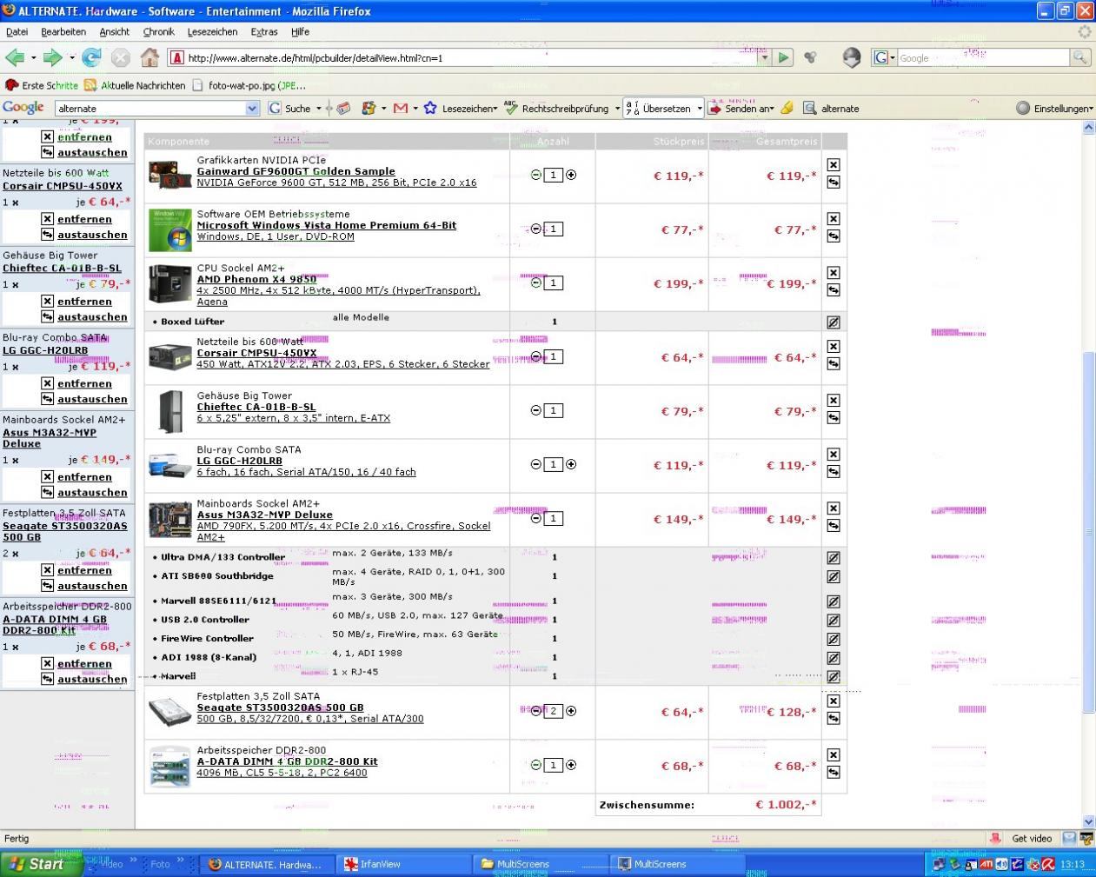Open the Gainward GF9600GT Golden Sample link
The image size is (1096, 877).
[x=296, y=171]
